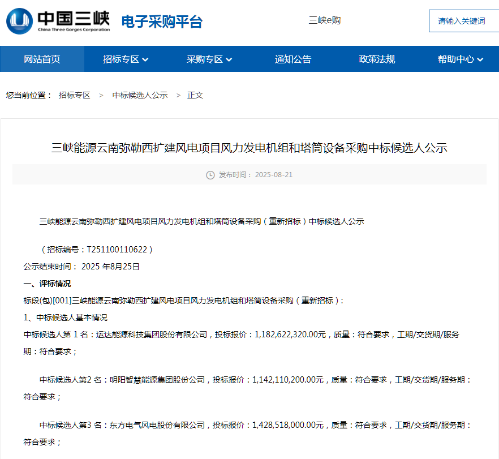Open 政策法规 in the navigation bar
The image size is (499, 459).
coord(377,59)
